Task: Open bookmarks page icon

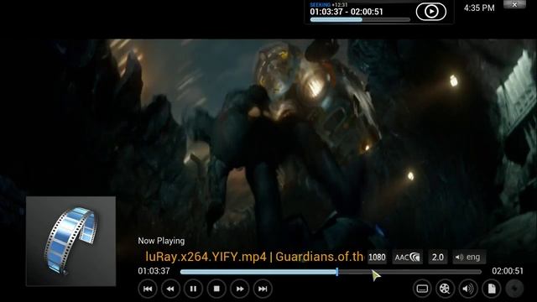Action: (492, 289)
